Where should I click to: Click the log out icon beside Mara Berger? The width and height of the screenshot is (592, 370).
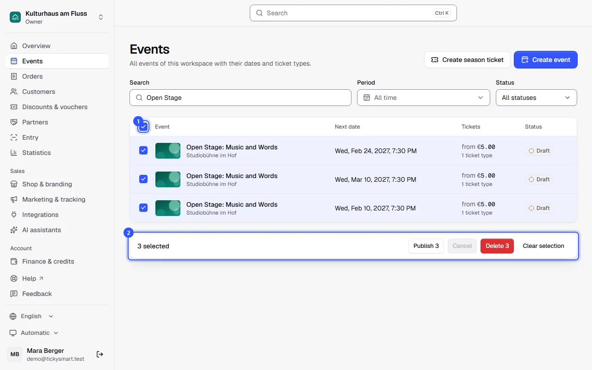[100, 354]
